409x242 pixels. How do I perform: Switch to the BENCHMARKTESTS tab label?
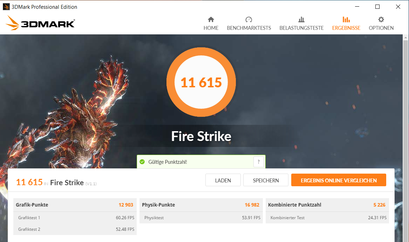click(249, 28)
